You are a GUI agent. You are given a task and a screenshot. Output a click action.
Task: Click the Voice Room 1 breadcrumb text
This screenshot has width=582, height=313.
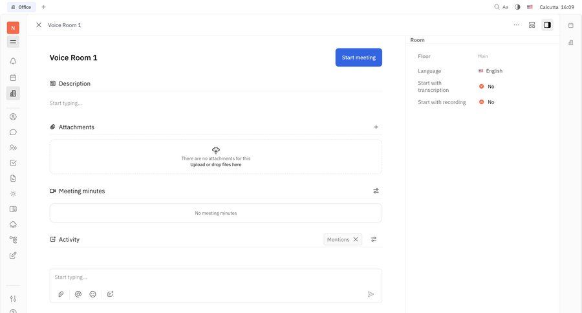pyautogui.click(x=65, y=25)
